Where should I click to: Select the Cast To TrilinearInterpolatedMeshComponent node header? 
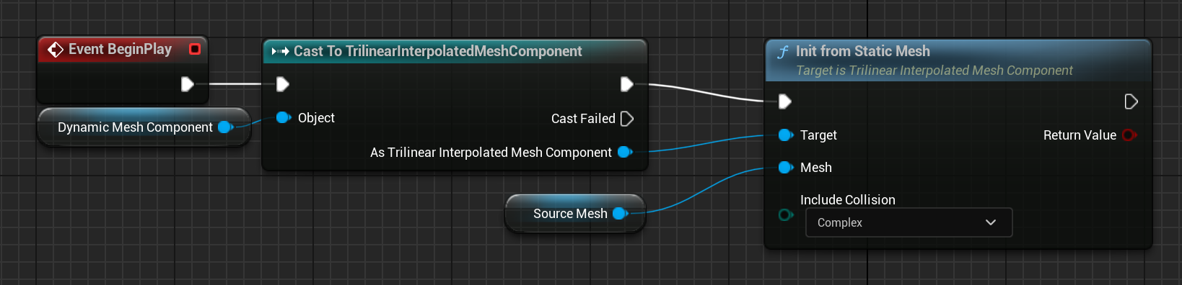455,51
